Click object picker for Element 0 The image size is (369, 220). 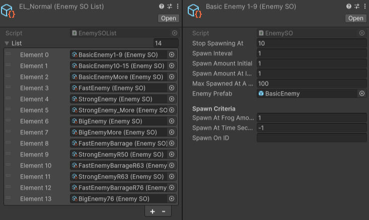tap(172, 55)
